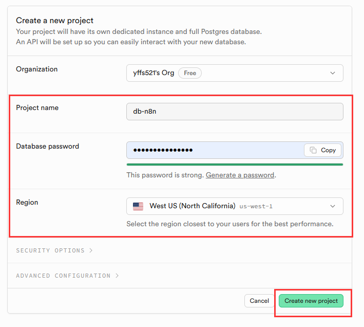Viewport: 364px width, 327px height.
Task: Click the us-west-1 region code text
Action: (256, 206)
